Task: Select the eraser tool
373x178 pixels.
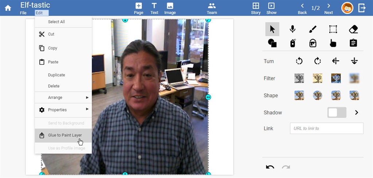Action: pyautogui.click(x=353, y=29)
